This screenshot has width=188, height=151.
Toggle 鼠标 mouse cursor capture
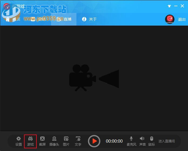coord(152,141)
